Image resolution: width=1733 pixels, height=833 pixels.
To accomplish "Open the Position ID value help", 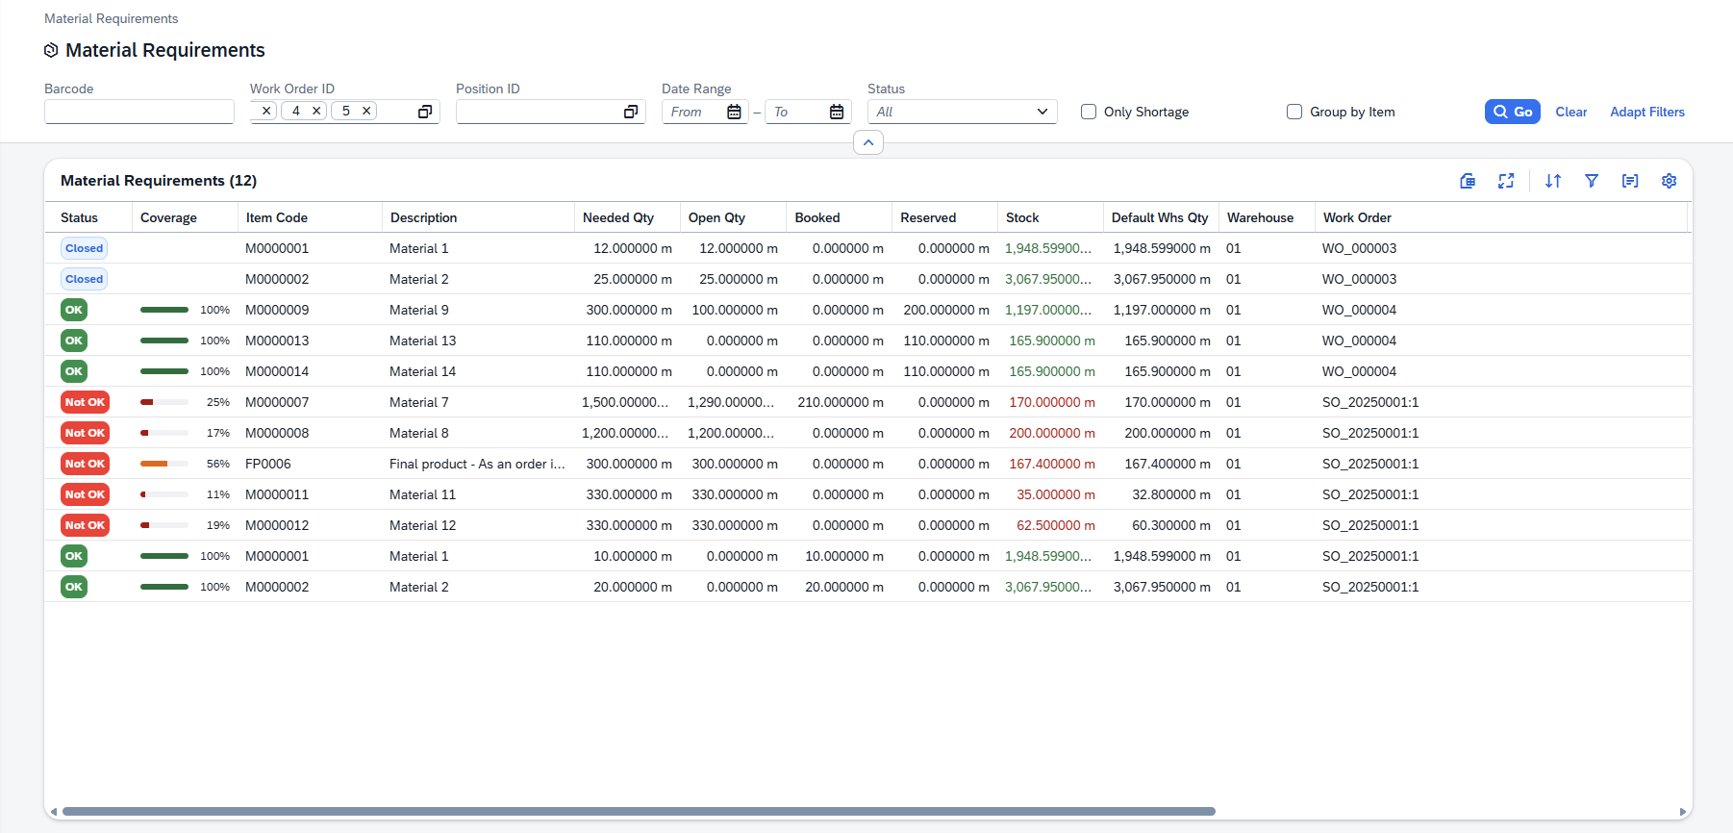I will point(631,112).
